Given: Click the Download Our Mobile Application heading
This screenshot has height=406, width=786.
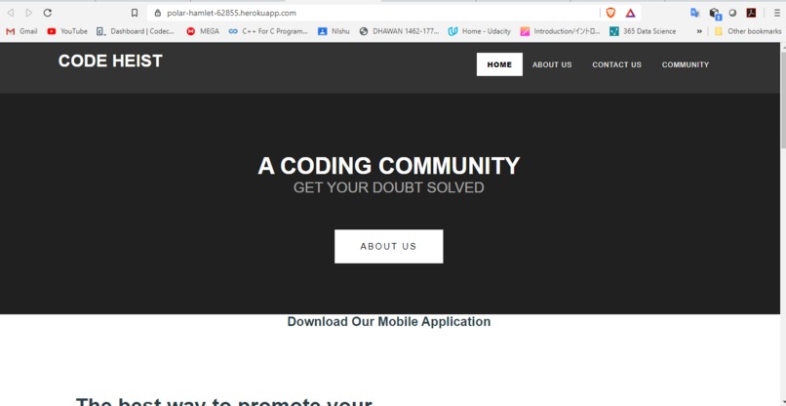Looking at the screenshot, I should (388, 322).
